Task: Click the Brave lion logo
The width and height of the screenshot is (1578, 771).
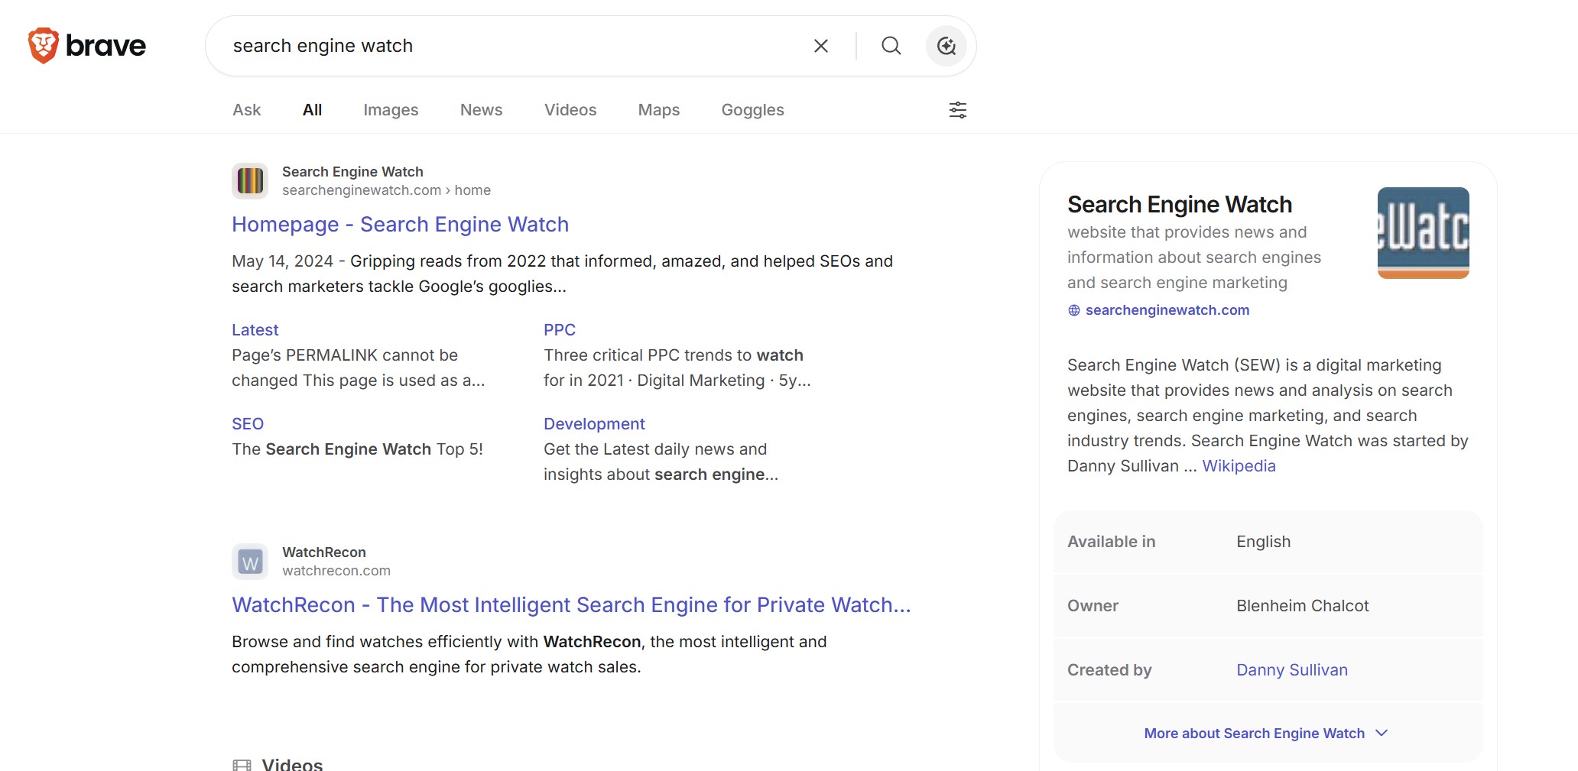Action: tap(44, 46)
